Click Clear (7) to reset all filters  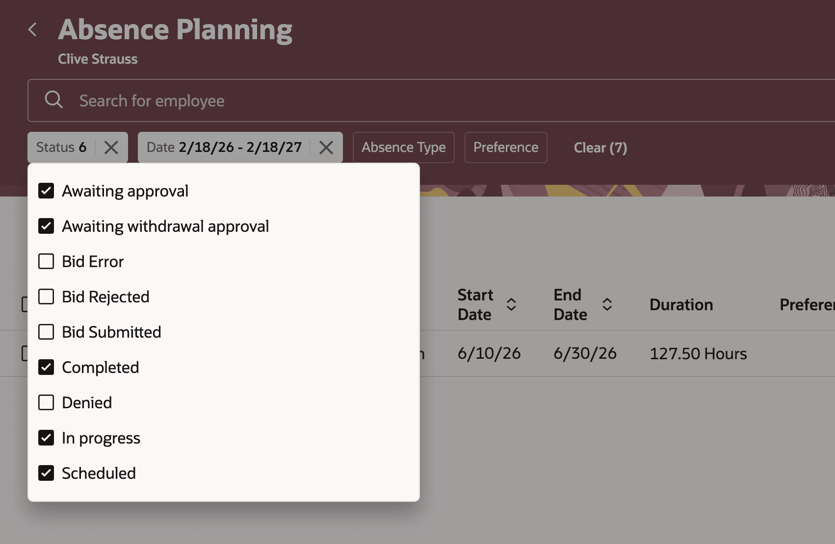click(600, 147)
